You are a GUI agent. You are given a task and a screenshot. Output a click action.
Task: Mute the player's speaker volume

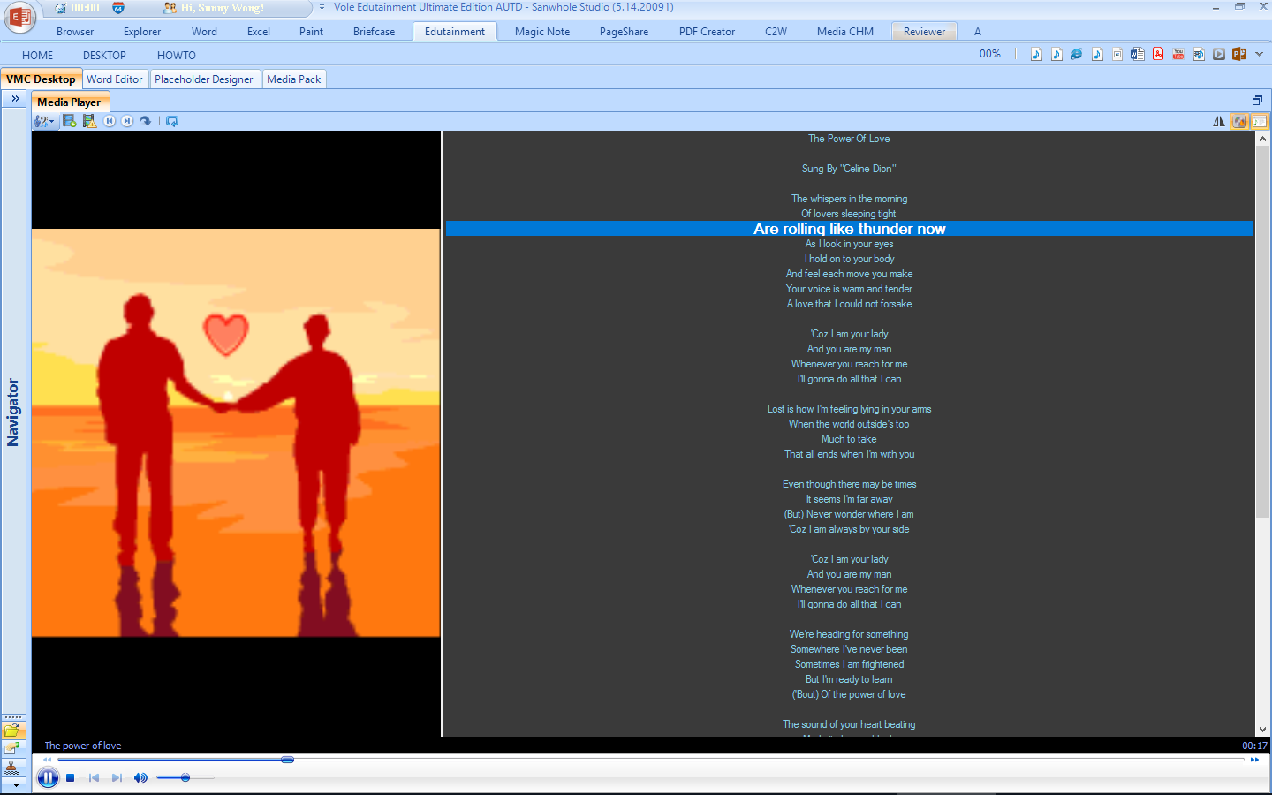140,778
